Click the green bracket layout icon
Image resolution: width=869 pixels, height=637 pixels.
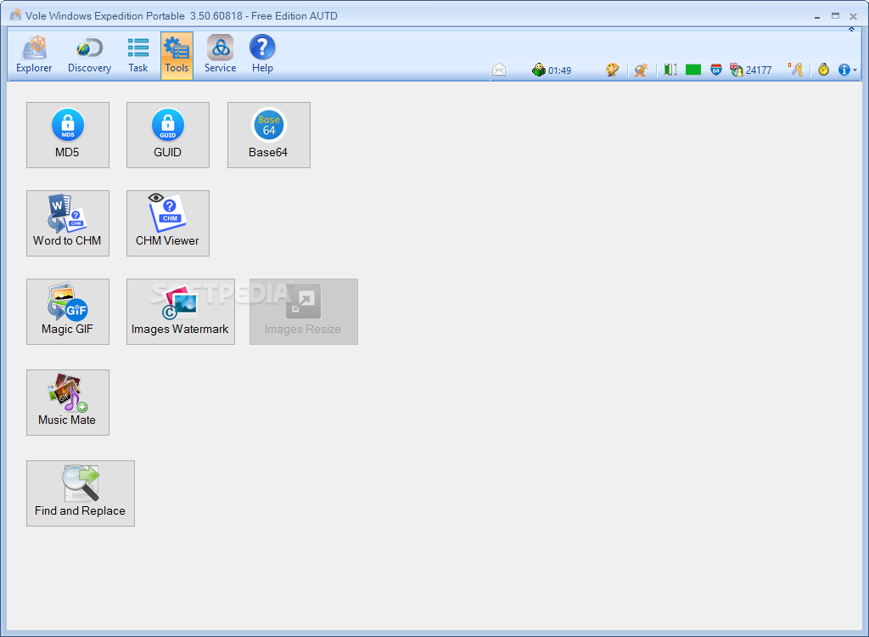pos(670,70)
